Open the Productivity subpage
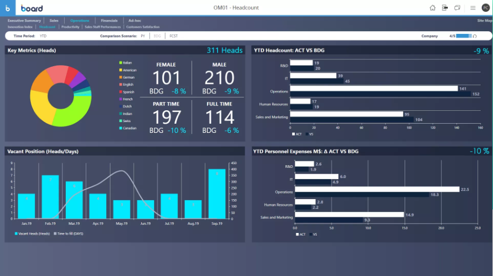The height and width of the screenshot is (276, 493). [71, 27]
